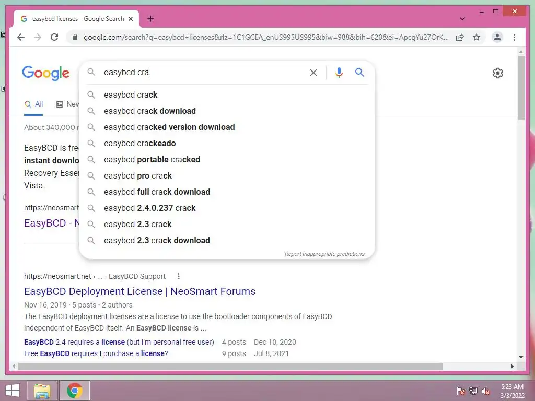This screenshot has height=401, width=535.
Task: Click the horizontal scrollbar thumb
Action: click(x=230, y=366)
